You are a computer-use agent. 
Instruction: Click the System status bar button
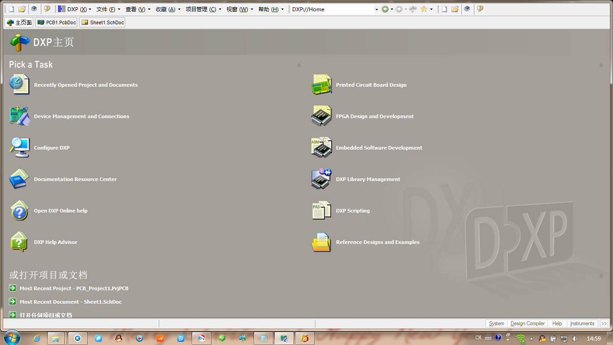pyautogui.click(x=496, y=323)
